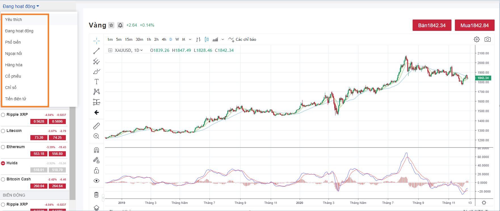Viewport: 500px width, 211px height.
Task: Select the 1h timeframe
Action: (149, 39)
